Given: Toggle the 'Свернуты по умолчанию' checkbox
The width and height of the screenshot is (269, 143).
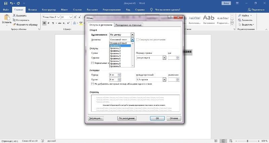Looking at the screenshot, I should pyautogui.click(x=137, y=40).
